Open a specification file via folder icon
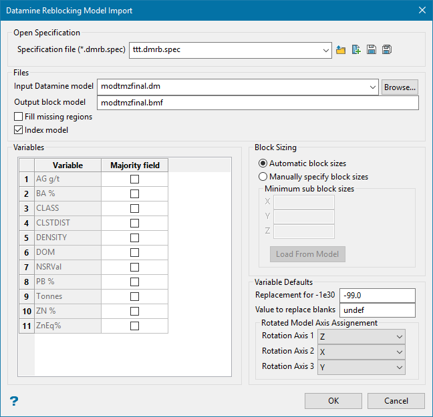This screenshot has width=433, height=417. [341, 50]
